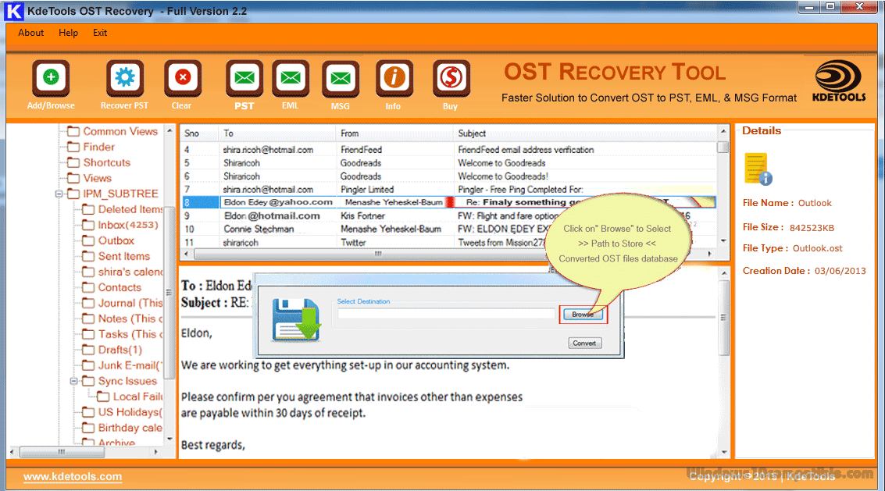This screenshot has width=885, height=491.
Task: Click the Buy dollar icon
Action: [x=451, y=78]
